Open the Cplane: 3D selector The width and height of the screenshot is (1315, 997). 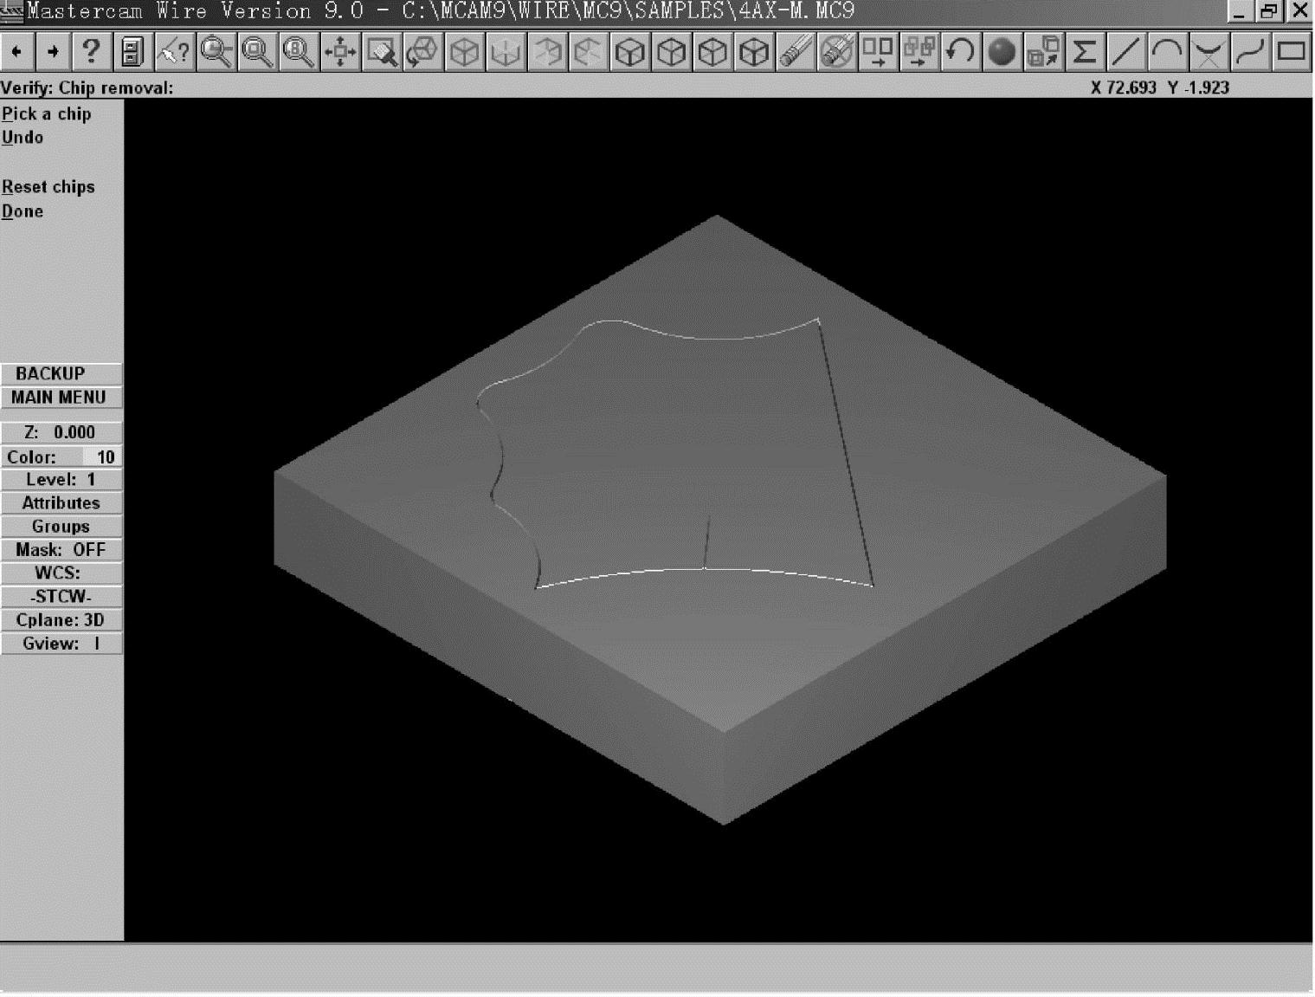click(x=61, y=620)
